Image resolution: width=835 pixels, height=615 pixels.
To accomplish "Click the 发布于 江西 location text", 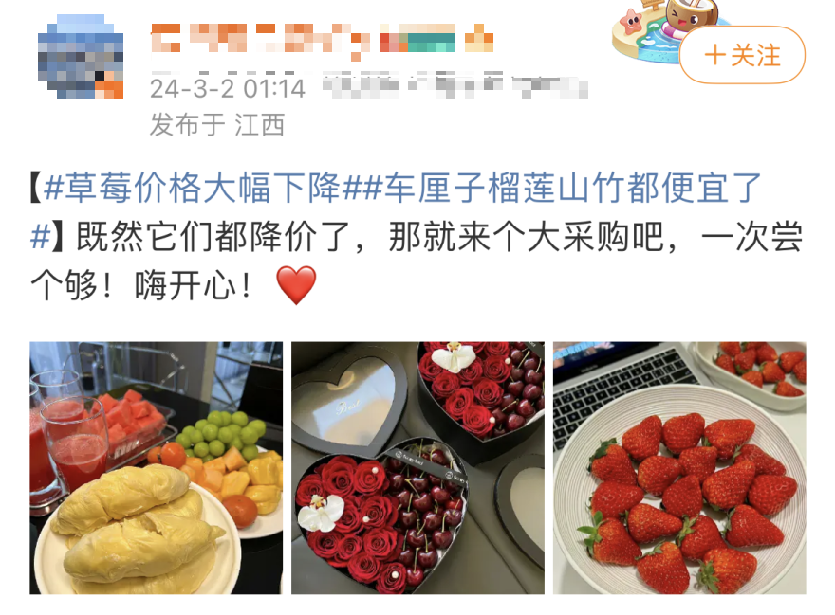I will pyautogui.click(x=217, y=125).
